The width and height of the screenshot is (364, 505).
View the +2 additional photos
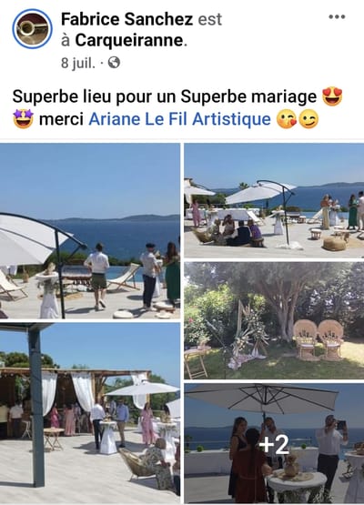[274, 443]
